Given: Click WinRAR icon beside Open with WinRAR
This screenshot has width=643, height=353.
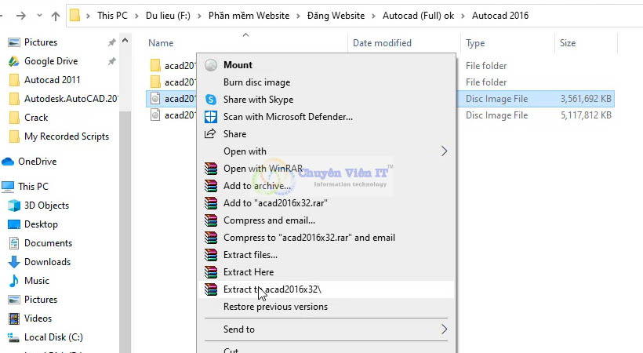Looking at the screenshot, I should tap(211, 169).
